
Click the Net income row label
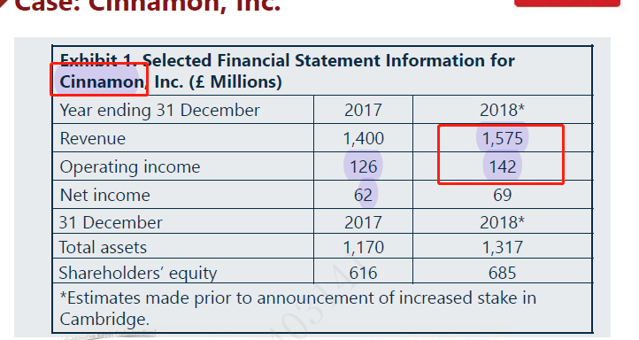(x=104, y=195)
